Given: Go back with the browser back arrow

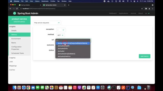Looking at the screenshot, I should (x=10, y=9).
